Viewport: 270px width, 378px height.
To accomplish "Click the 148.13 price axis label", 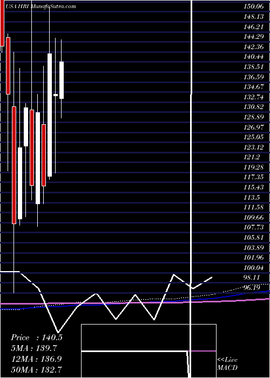I will [x=253, y=17].
